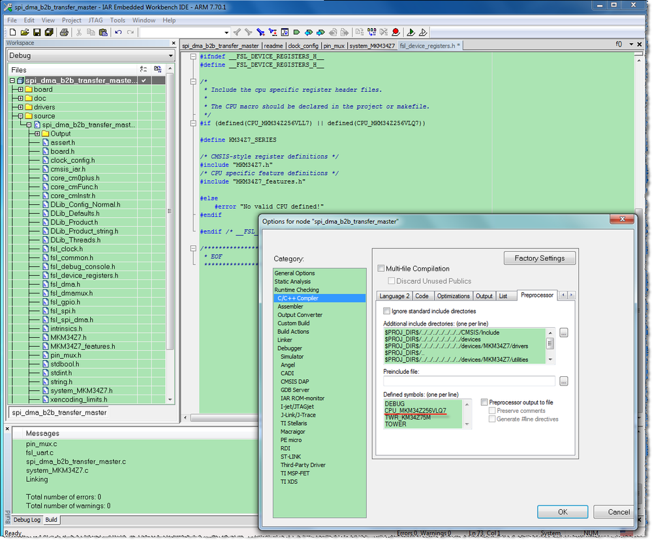
Task: Start Download and Debug from the toolbar
Action: pyautogui.click(x=412, y=32)
